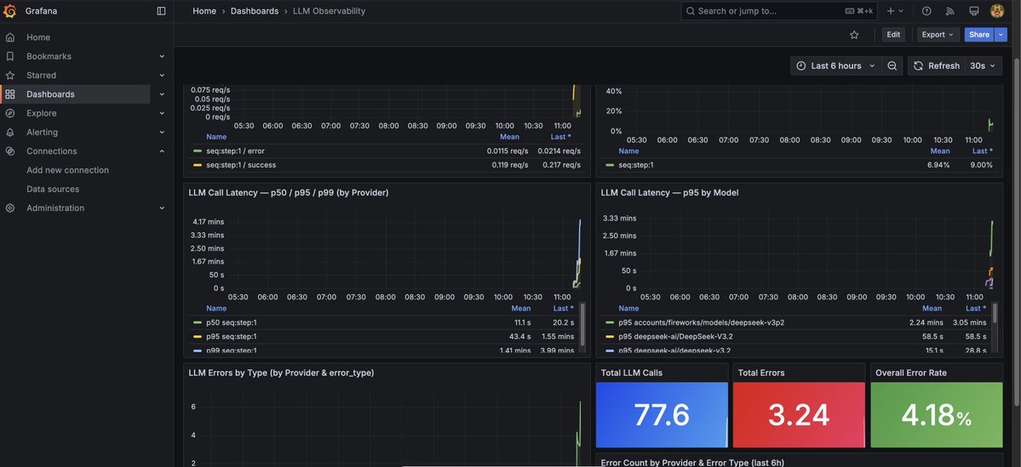
Task: Toggle the sidebar dock menu icon
Action: tap(162, 11)
